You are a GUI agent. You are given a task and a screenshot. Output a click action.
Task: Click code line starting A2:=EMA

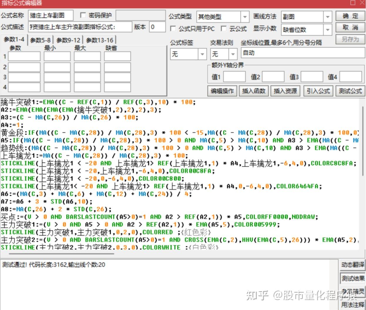click(81, 110)
